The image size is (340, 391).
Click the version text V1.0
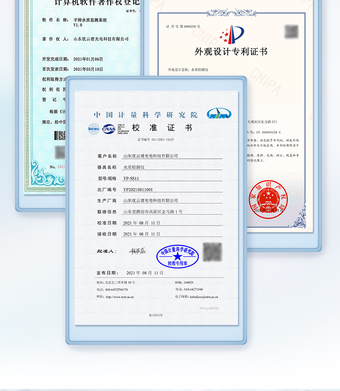pos(78,25)
